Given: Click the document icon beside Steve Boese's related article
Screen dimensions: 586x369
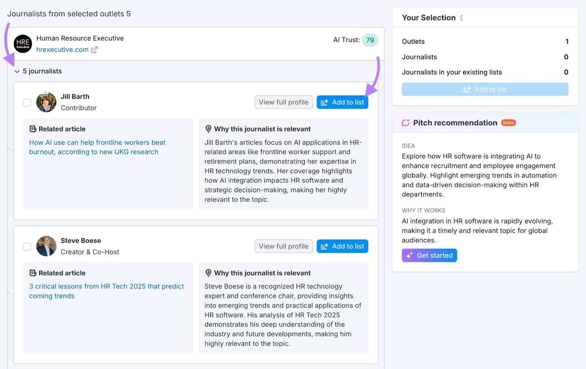Looking at the screenshot, I should pyautogui.click(x=32, y=273).
